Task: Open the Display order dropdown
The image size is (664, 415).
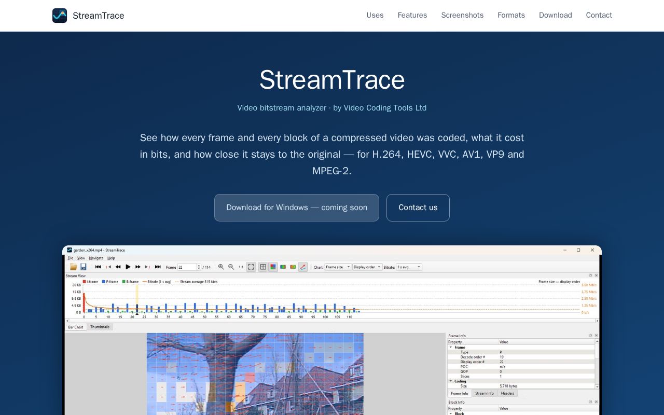Action: [367, 267]
